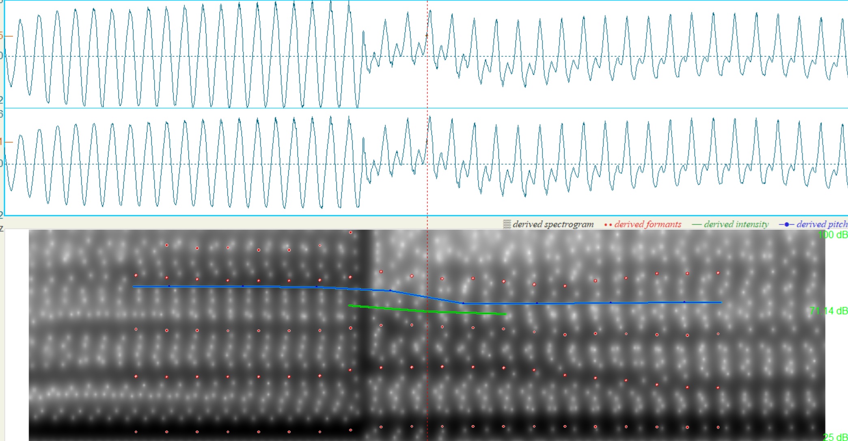
Task: Click the "derived intensity" label
Action: 736,224
